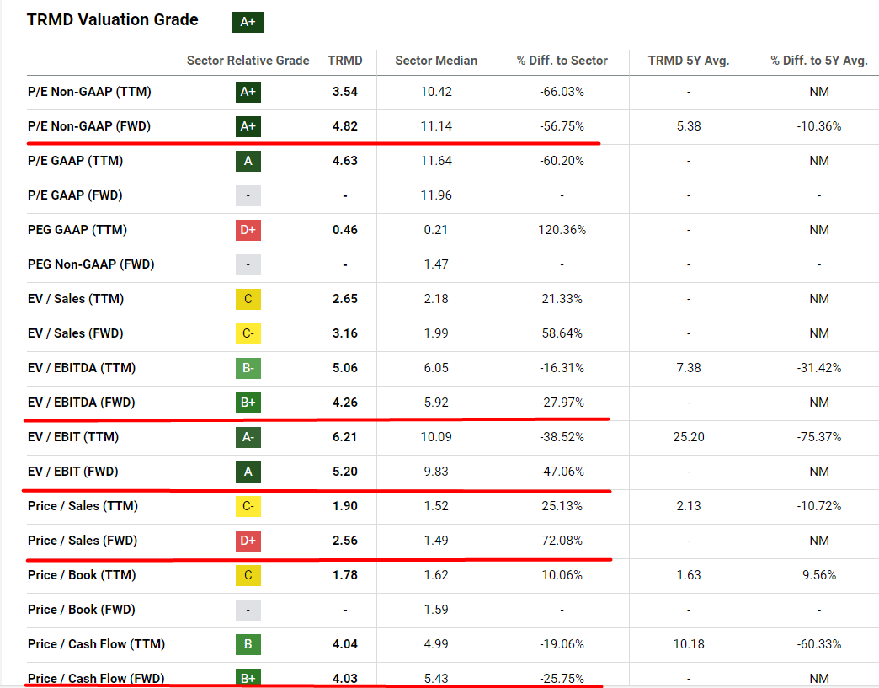879x688 pixels.
Task: Select the A- badge for EV/EBIT TTM
Action: [x=248, y=437]
